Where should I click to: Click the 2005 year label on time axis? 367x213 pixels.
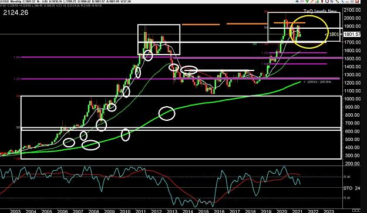click(x=46, y=211)
